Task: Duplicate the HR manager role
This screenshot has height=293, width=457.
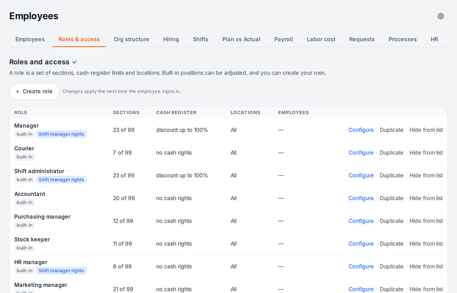Action: pyautogui.click(x=391, y=267)
